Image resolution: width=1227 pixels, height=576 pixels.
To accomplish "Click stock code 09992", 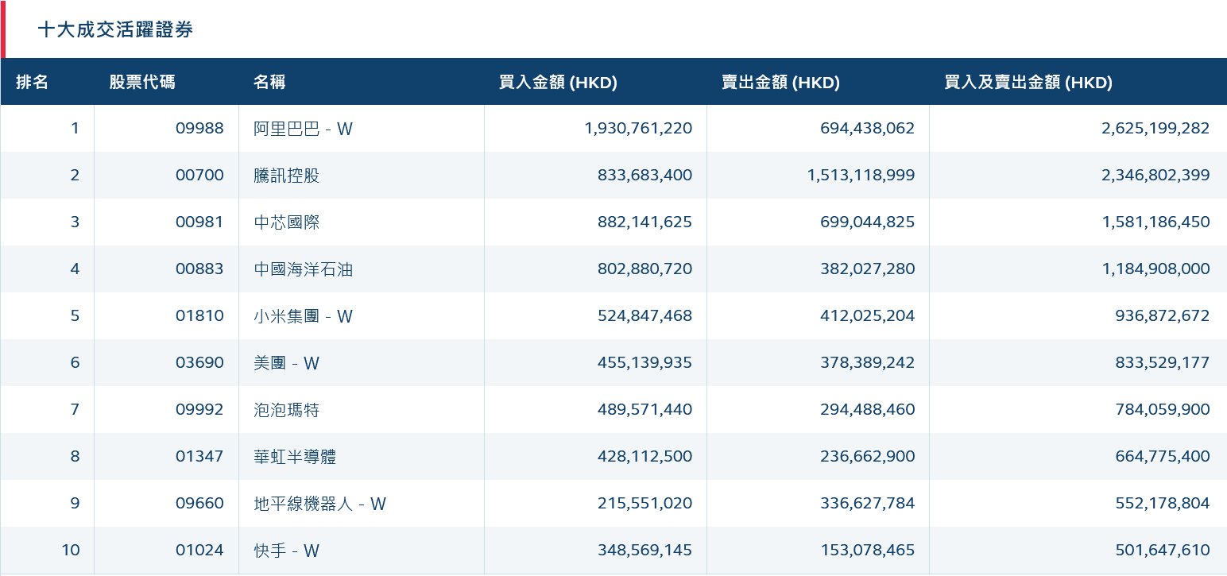I will click(x=199, y=409).
